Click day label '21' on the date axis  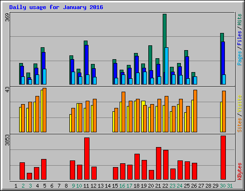[x=158, y=186]
